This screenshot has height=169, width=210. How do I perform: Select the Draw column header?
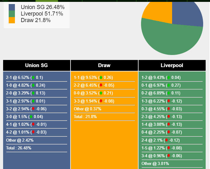(x=104, y=66)
